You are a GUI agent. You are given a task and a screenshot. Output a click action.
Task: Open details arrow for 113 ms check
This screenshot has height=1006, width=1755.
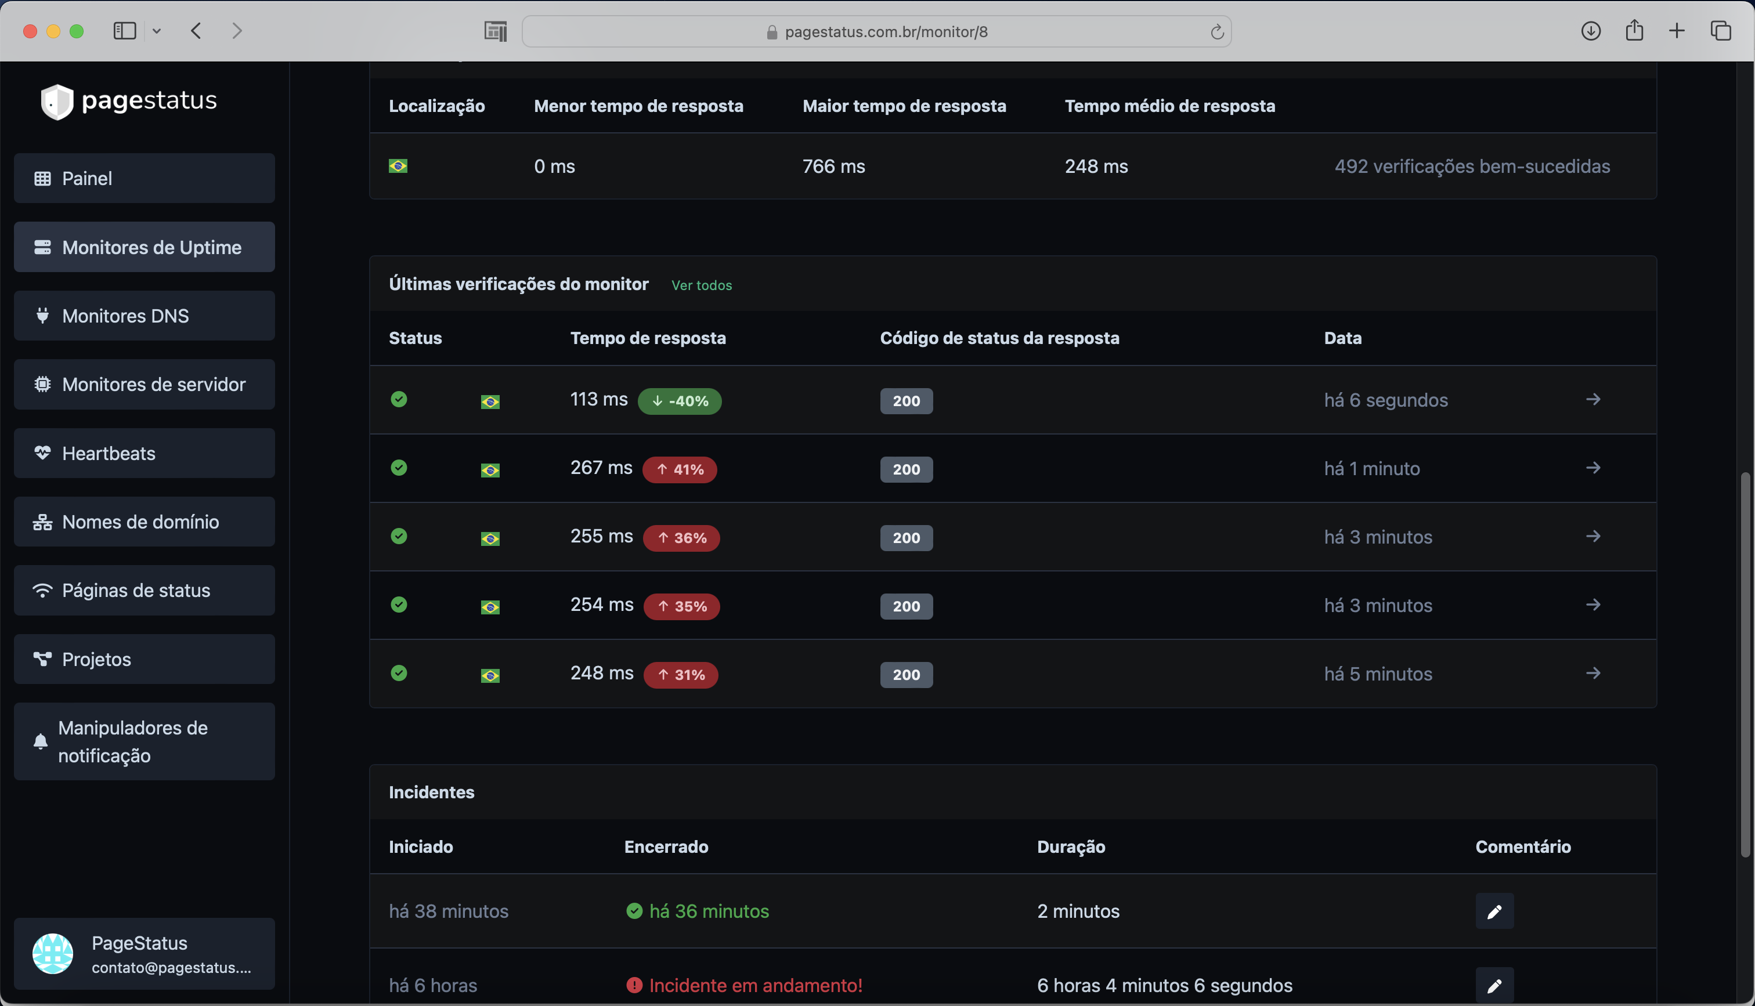coord(1593,399)
